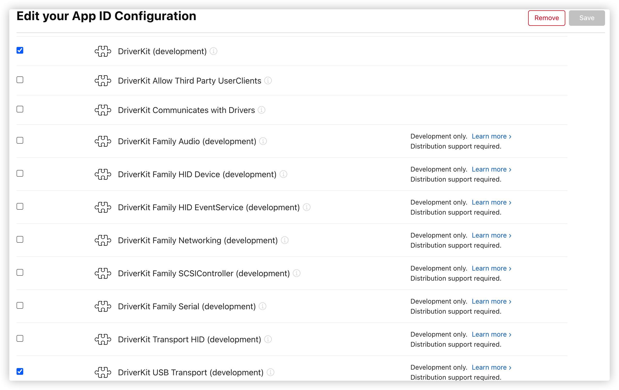This screenshot has width=619, height=390.
Task: Open Learn more for Family HID EventService
Action: tap(491, 202)
